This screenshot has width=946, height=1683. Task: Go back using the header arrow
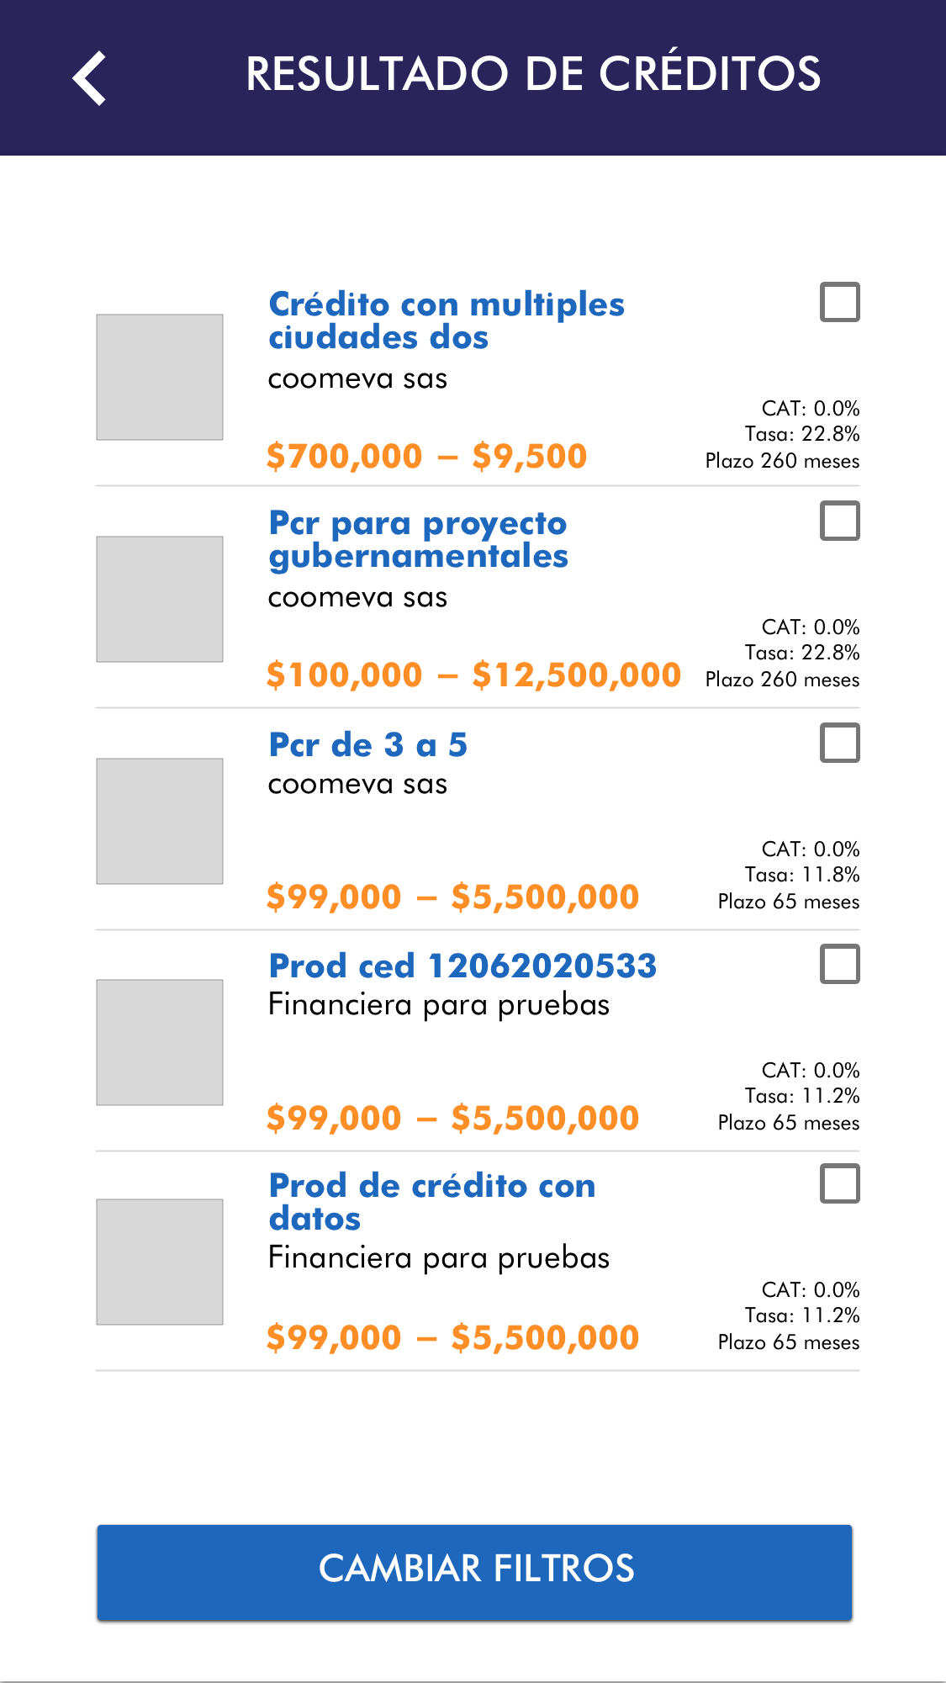point(89,78)
